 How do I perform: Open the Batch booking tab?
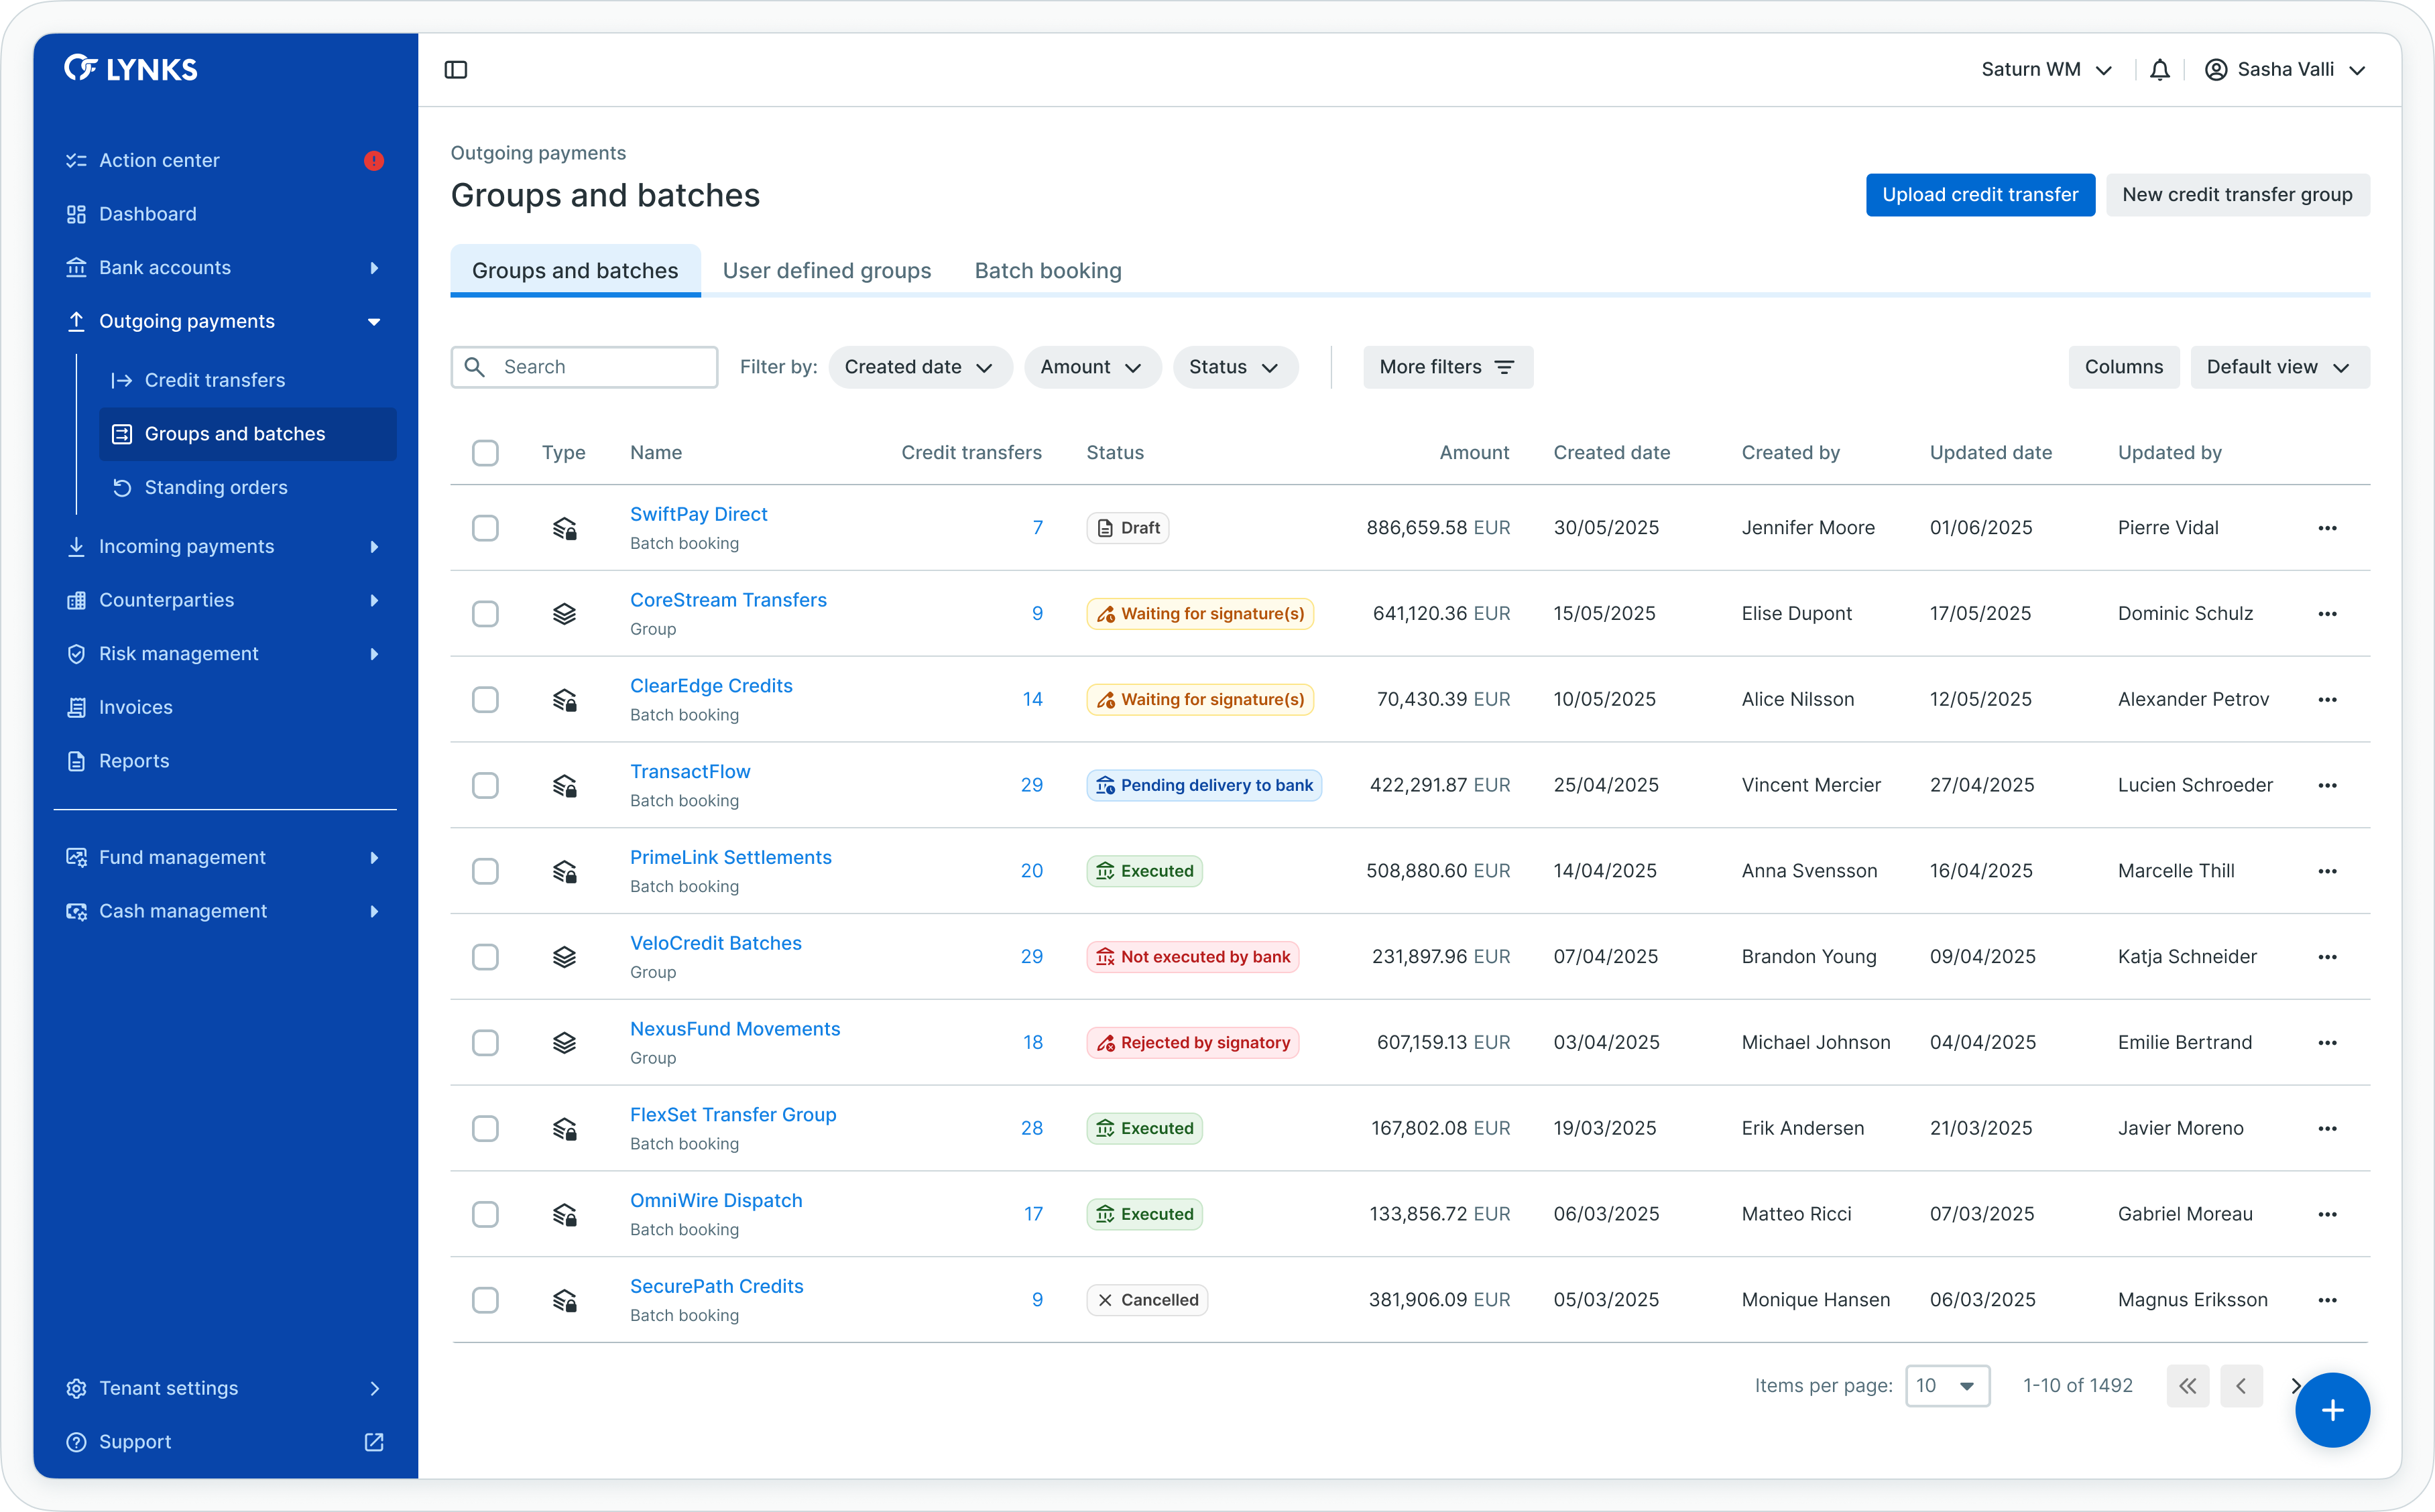pyautogui.click(x=1047, y=271)
